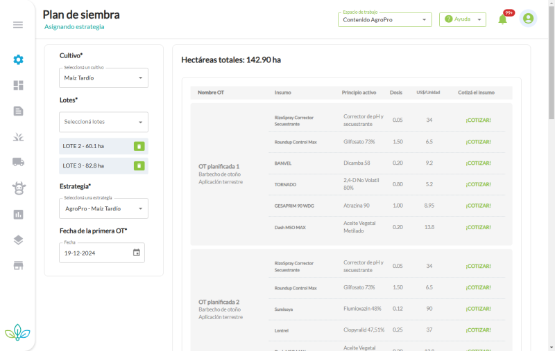Open the hamburger menu icon
Screen dimensions: 555x351
click(x=18, y=25)
